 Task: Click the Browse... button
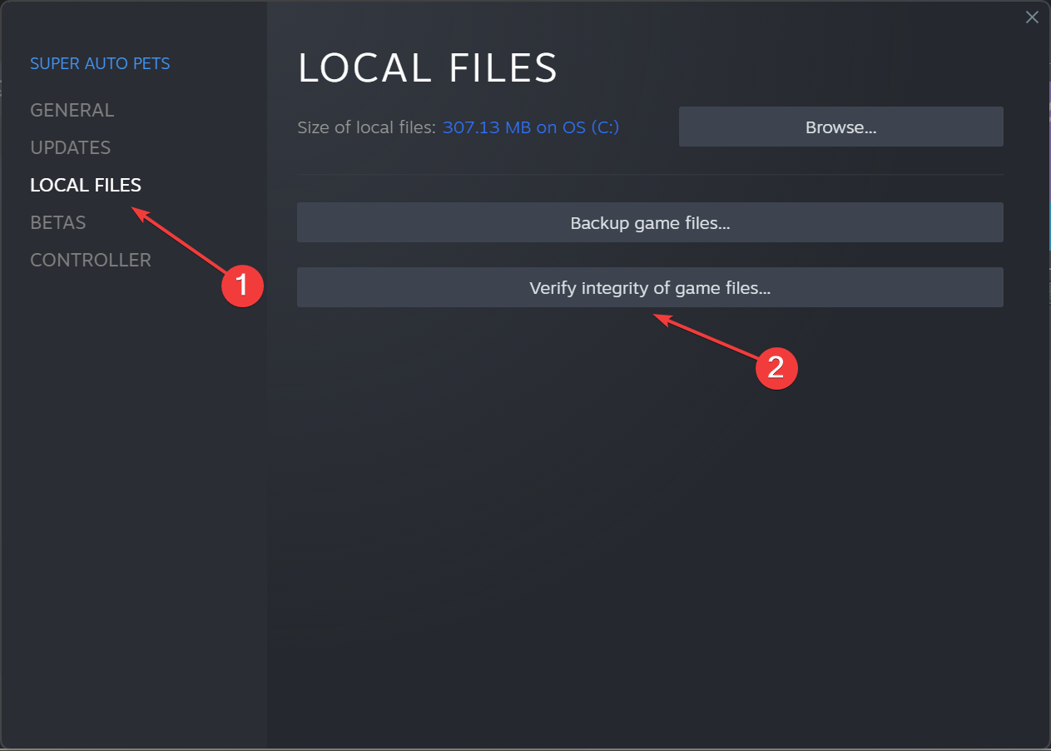(x=840, y=127)
